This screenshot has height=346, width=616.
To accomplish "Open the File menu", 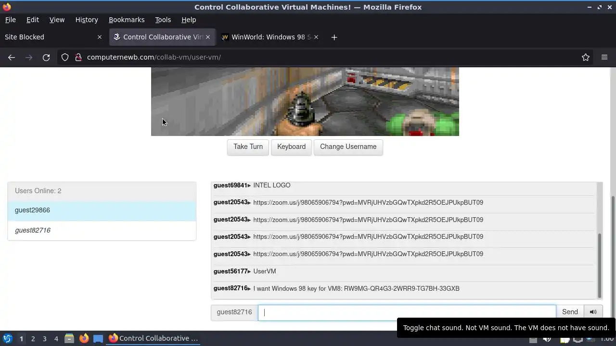I will click(10, 20).
